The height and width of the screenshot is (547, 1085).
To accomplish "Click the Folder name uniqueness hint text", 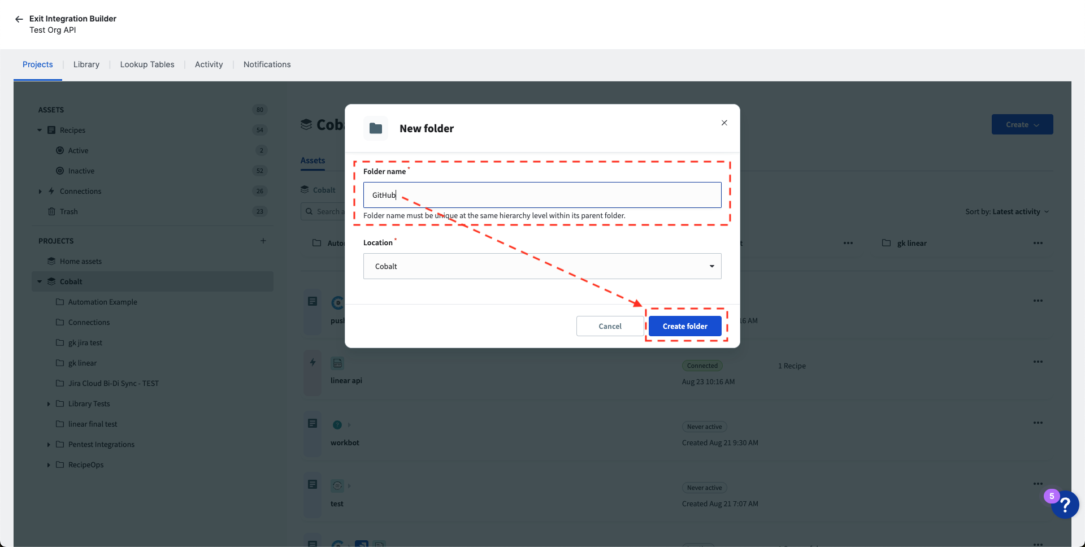I will point(494,215).
